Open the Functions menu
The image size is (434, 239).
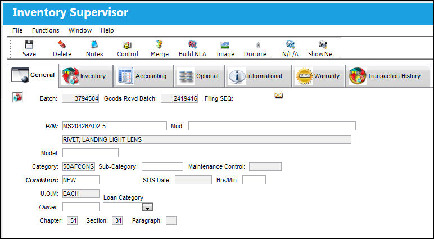click(46, 30)
